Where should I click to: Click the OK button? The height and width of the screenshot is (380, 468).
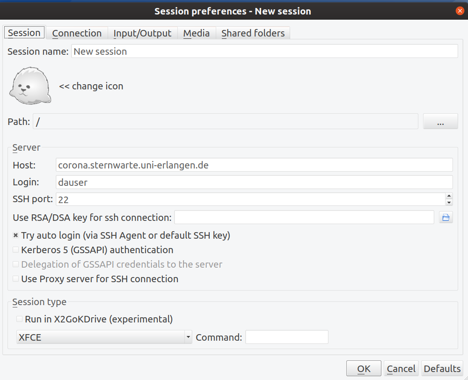364,369
